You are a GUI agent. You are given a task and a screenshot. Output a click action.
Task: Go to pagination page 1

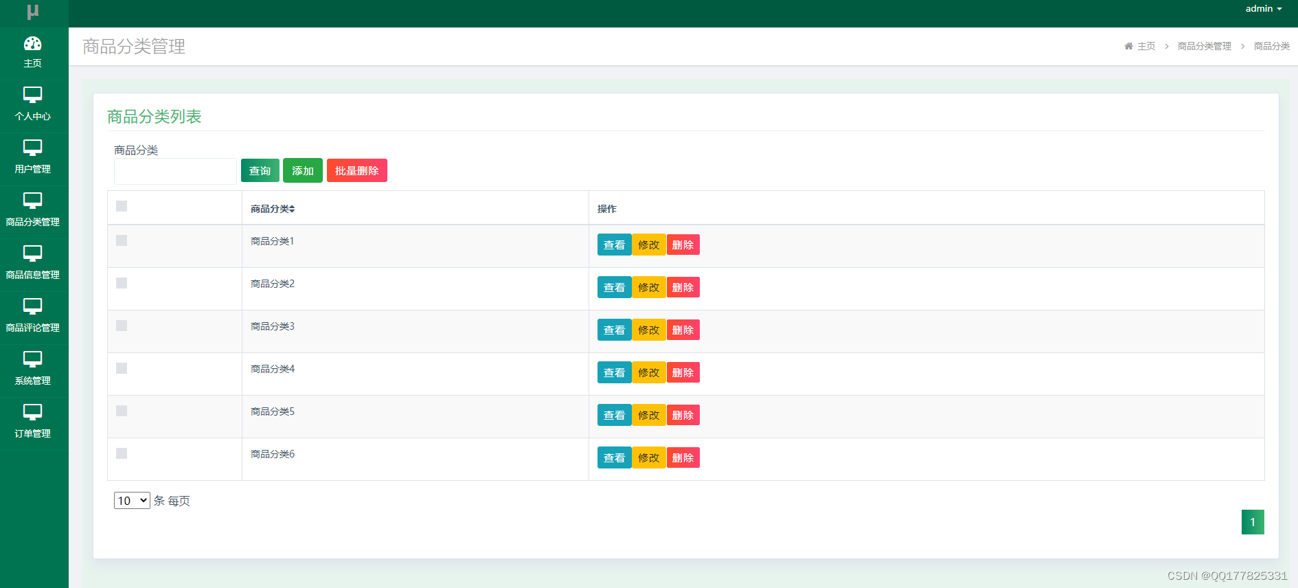tap(1253, 522)
